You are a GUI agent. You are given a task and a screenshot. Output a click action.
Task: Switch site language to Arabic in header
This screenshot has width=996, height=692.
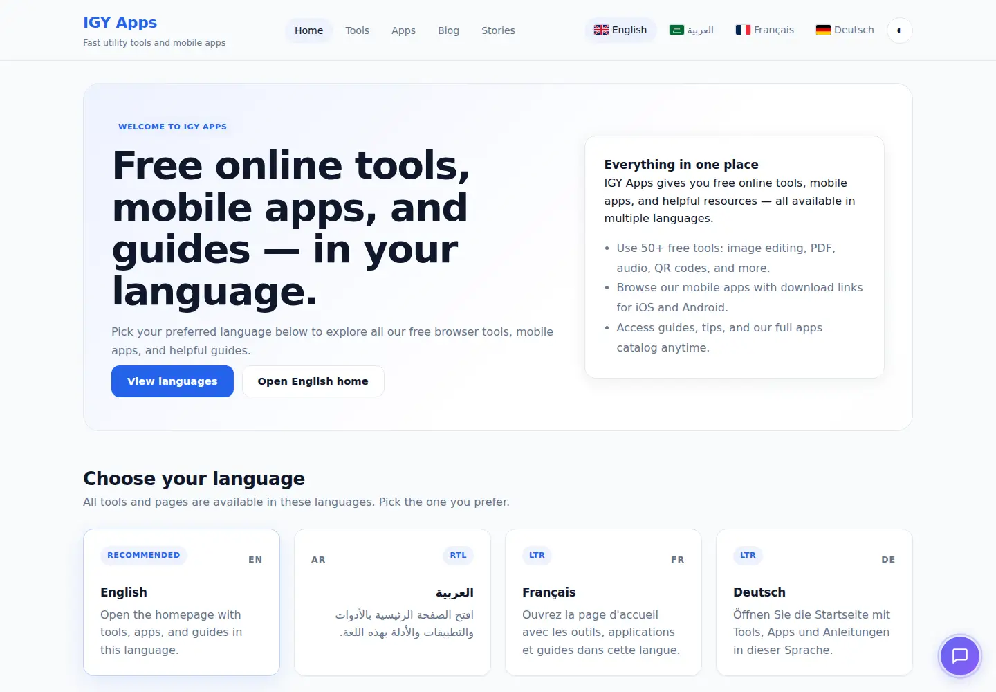coord(692,30)
